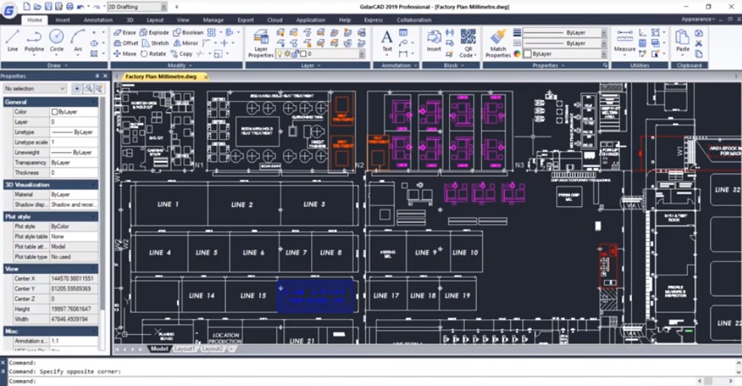The width and height of the screenshot is (742, 386).
Task: Activate the Circle tool
Action: (x=56, y=40)
